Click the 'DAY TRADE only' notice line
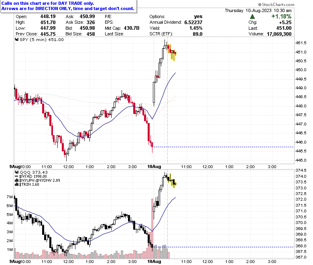Screen dimensions: 313x265 coord(48,3)
